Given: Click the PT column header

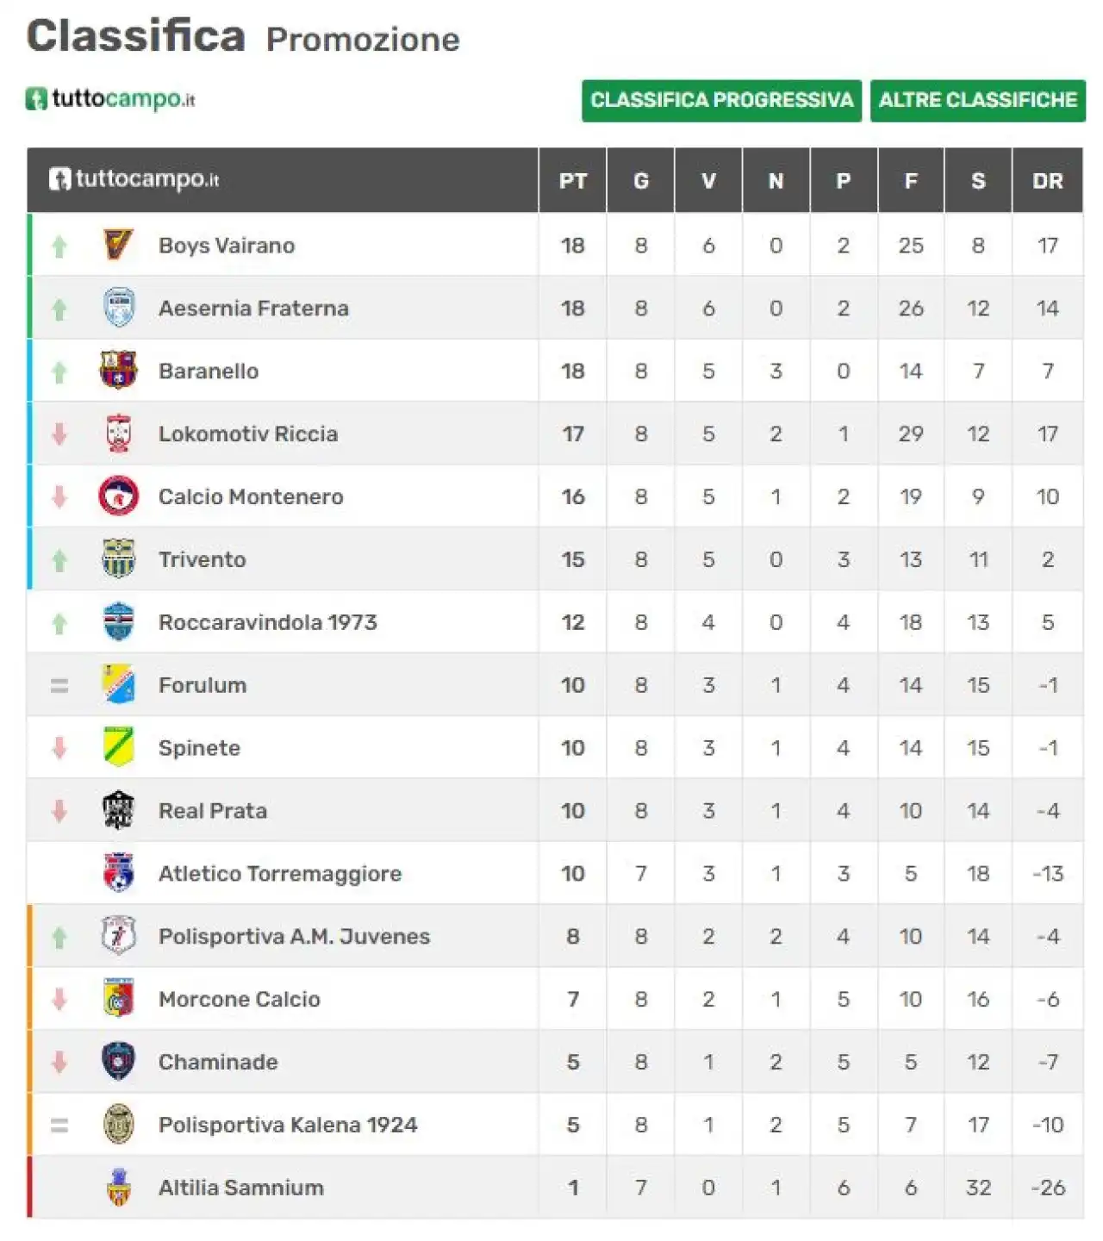Looking at the screenshot, I should click(573, 181).
